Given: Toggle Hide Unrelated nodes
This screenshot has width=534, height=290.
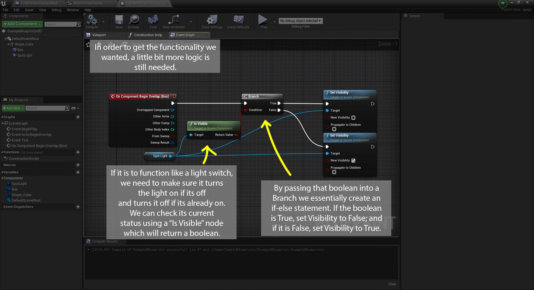Looking at the screenshot, I should pos(173,22).
